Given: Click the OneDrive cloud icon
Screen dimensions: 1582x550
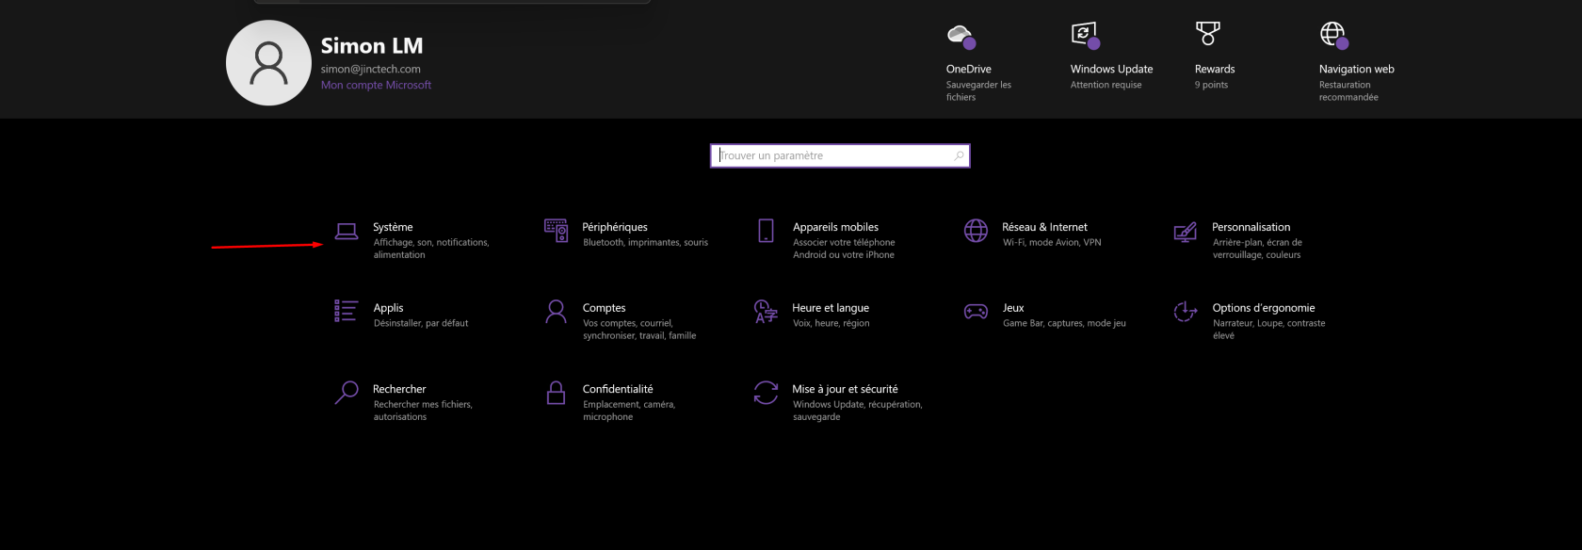Looking at the screenshot, I should [x=960, y=36].
